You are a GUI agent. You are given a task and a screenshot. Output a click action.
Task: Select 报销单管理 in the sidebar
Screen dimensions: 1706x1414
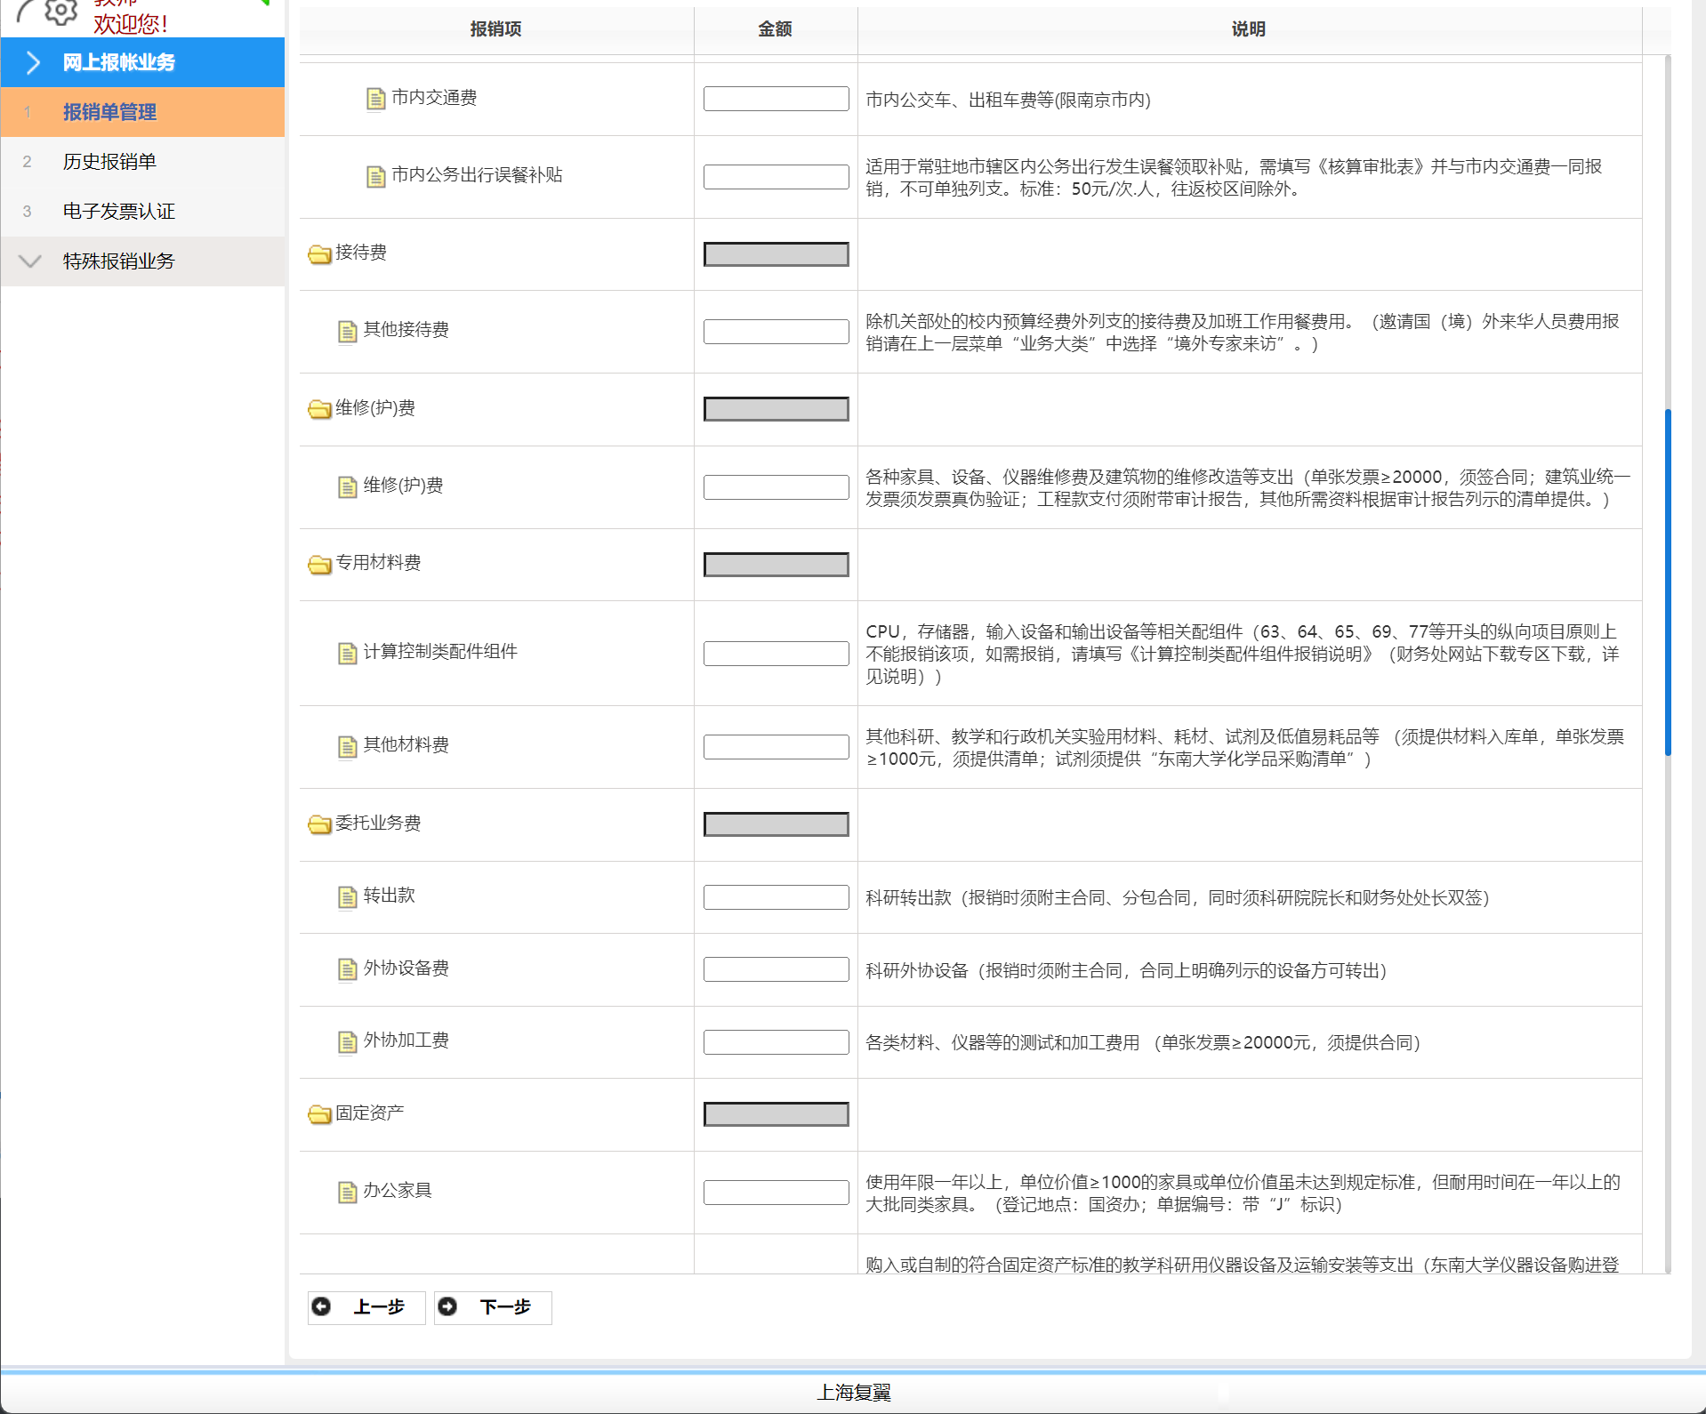click(109, 112)
